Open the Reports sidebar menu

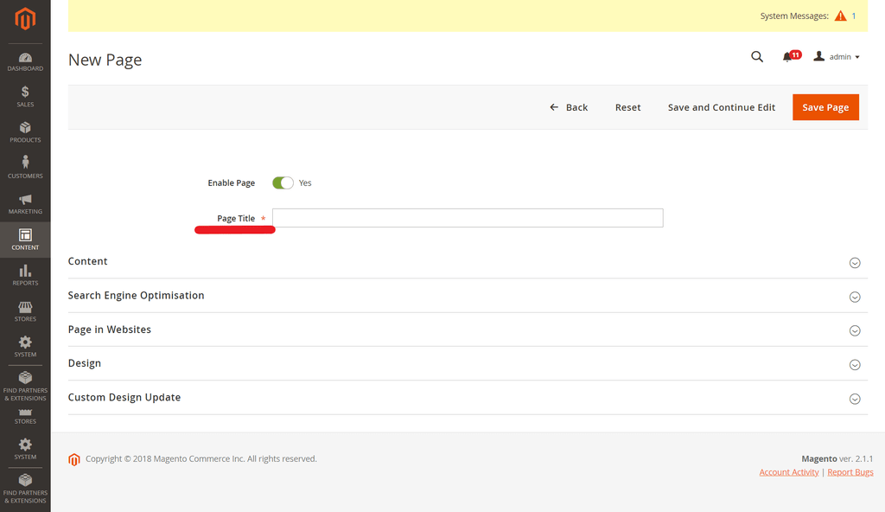(25, 275)
